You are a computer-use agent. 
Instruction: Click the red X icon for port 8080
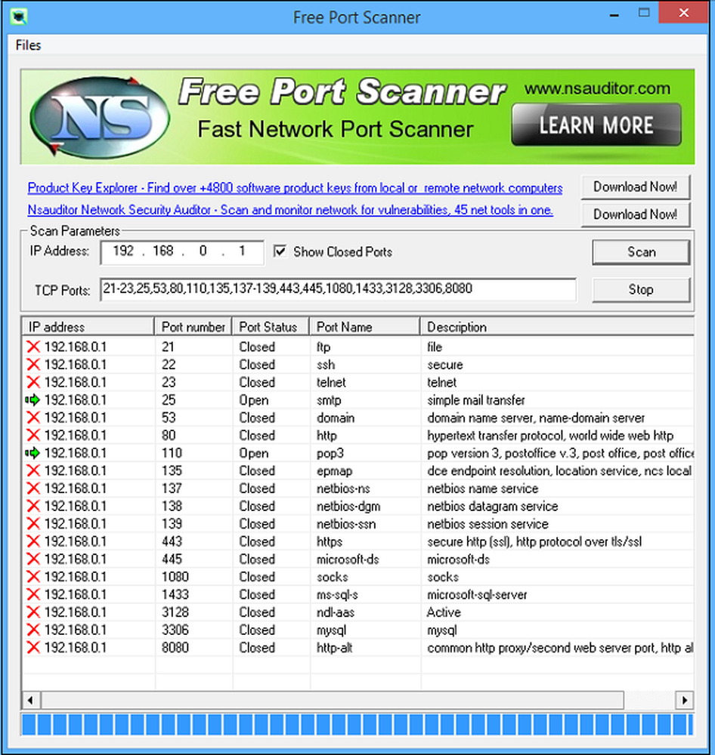33,647
